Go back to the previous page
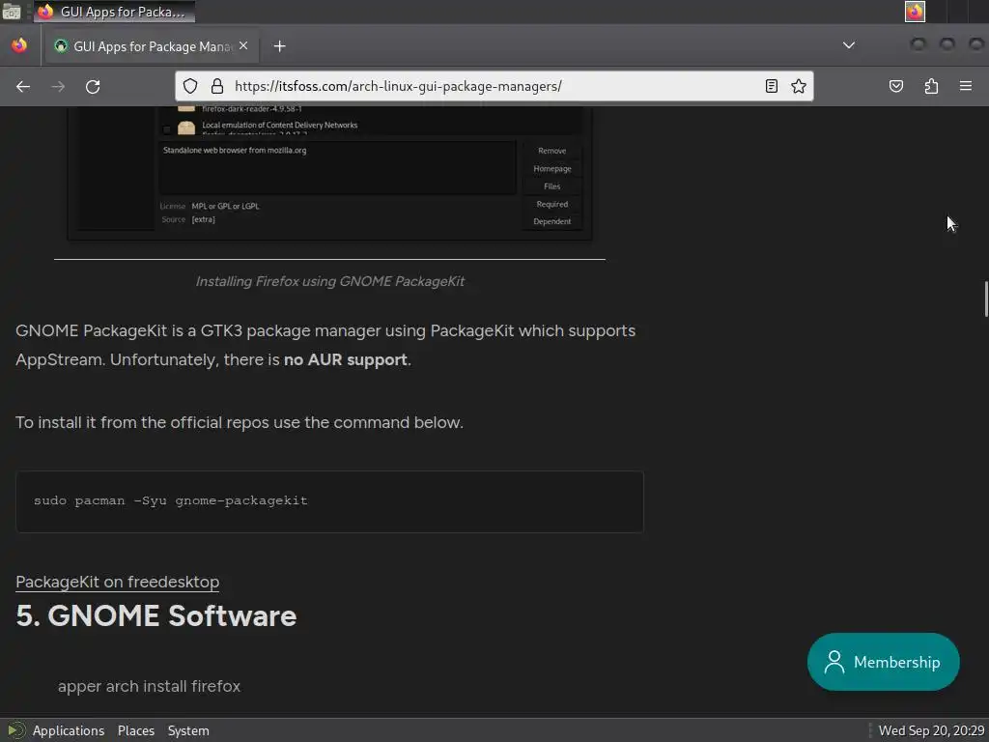Image resolution: width=989 pixels, height=742 pixels. pos(23,86)
